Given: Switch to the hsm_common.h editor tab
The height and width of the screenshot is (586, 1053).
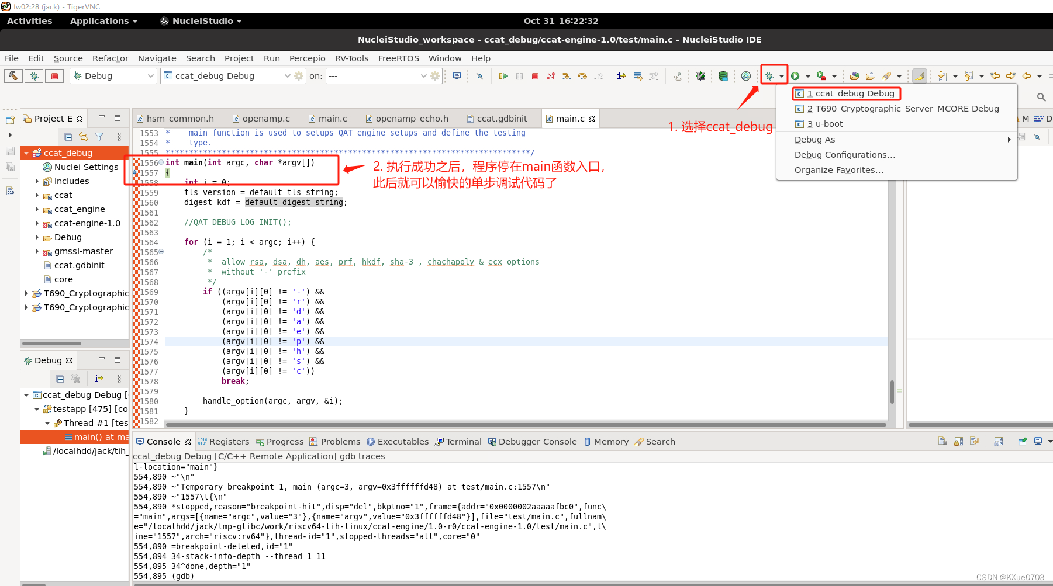Looking at the screenshot, I should 175,119.
